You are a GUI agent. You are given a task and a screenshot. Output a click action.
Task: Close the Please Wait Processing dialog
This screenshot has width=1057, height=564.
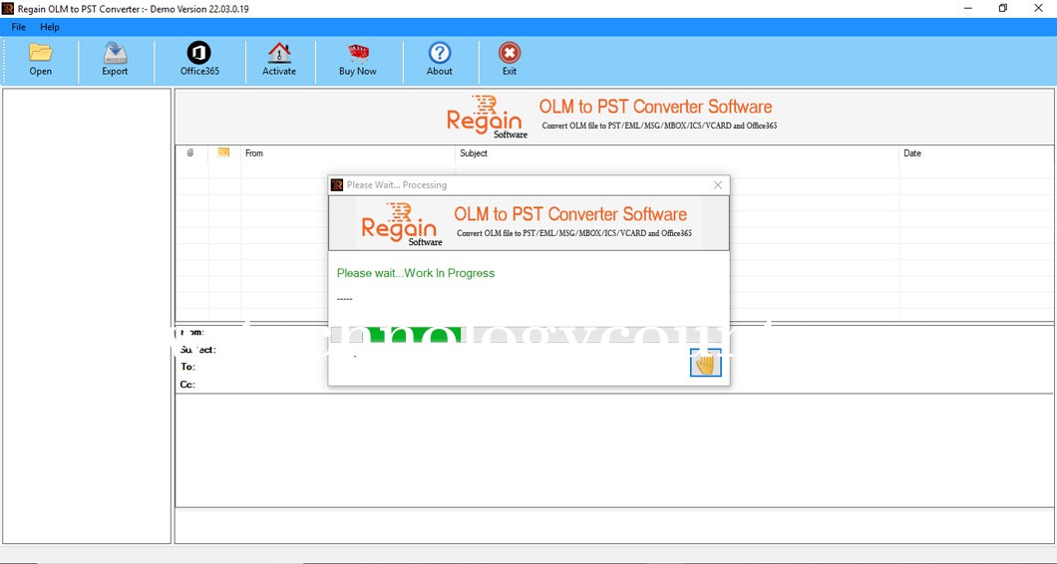click(x=718, y=185)
